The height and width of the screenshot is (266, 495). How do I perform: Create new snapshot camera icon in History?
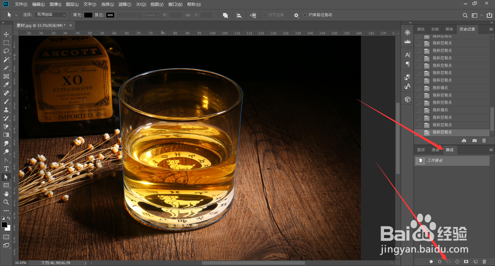pyautogui.click(x=474, y=141)
